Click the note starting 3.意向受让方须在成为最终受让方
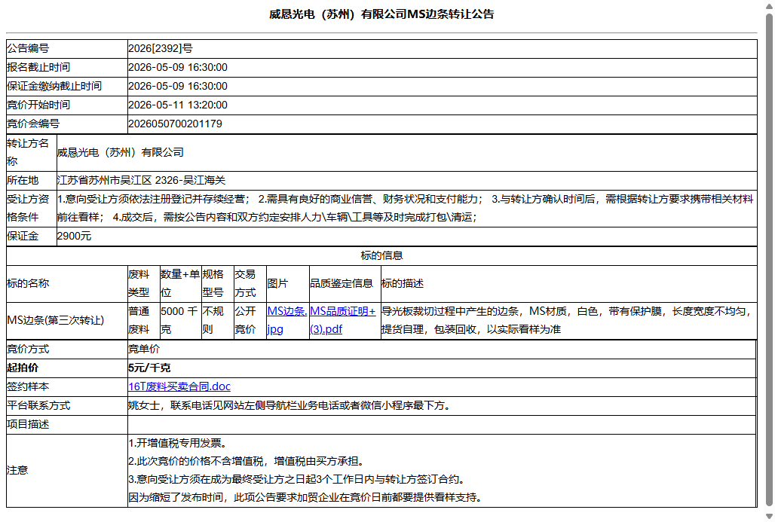Viewport: 775px width, 522px height. pyautogui.click(x=297, y=479)
